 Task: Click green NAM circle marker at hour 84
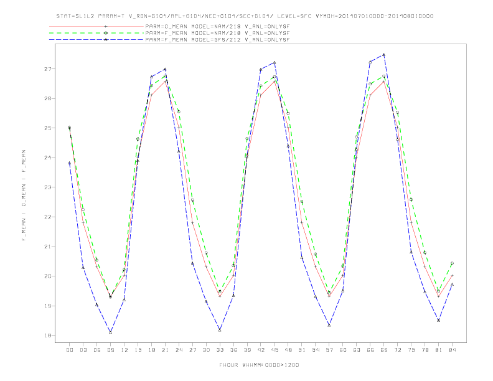452,263
